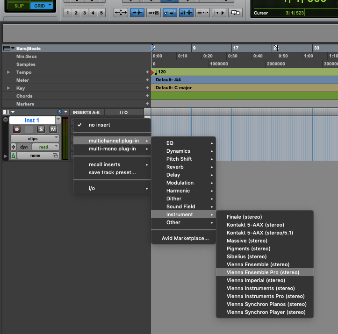Toggle Link Track and Edit Selection icon

202,13
